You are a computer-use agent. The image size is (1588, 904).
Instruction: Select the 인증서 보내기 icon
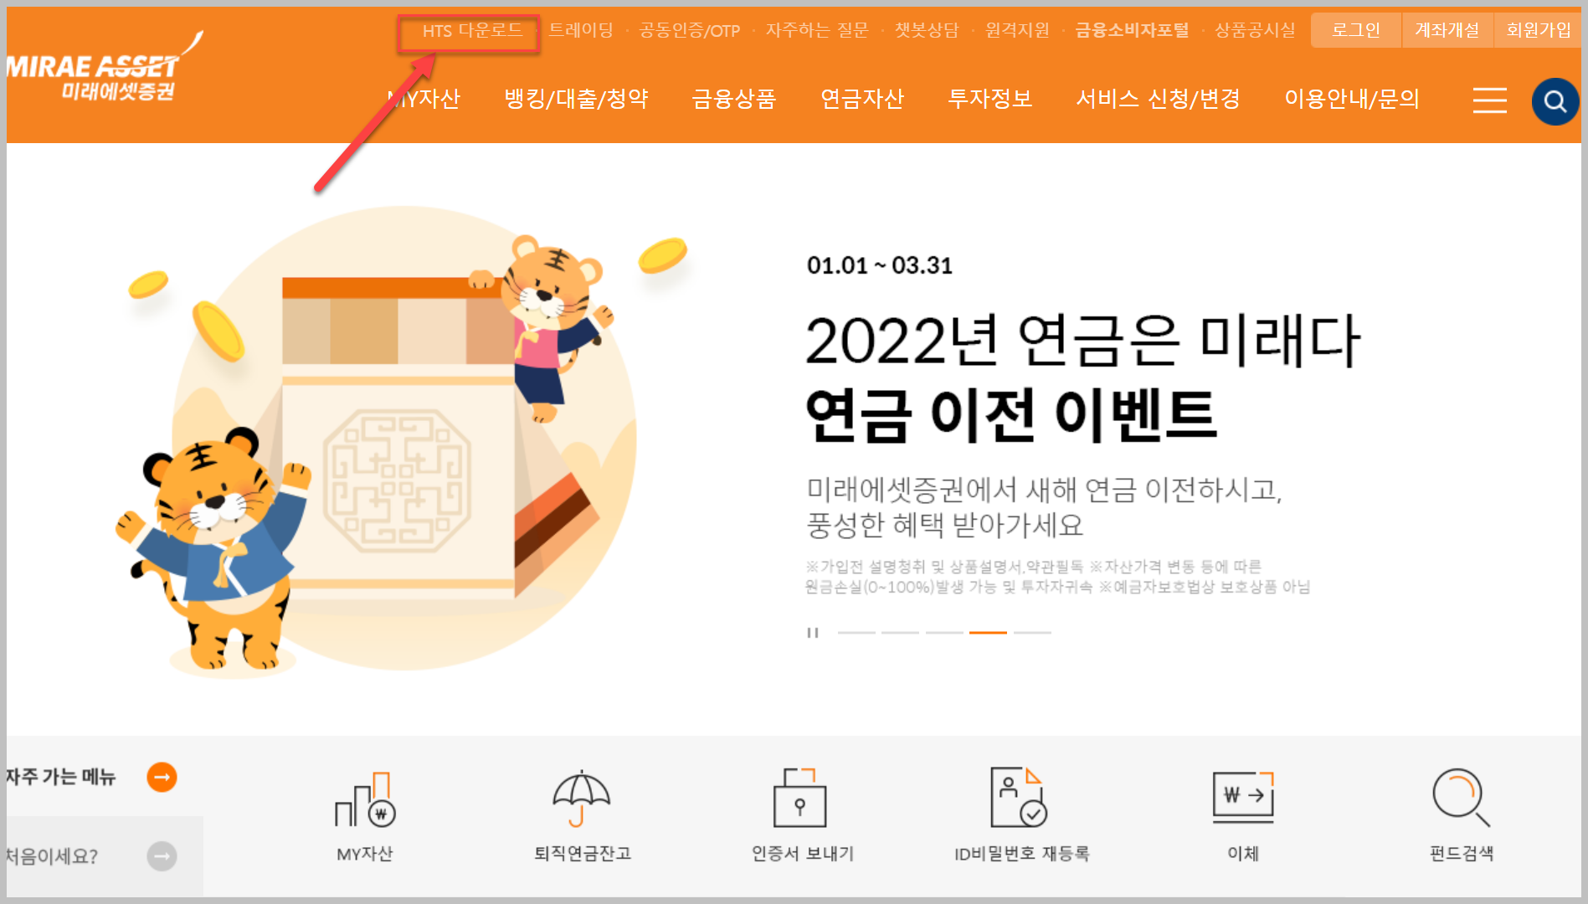pyautogui.click(x=799, y=798)
